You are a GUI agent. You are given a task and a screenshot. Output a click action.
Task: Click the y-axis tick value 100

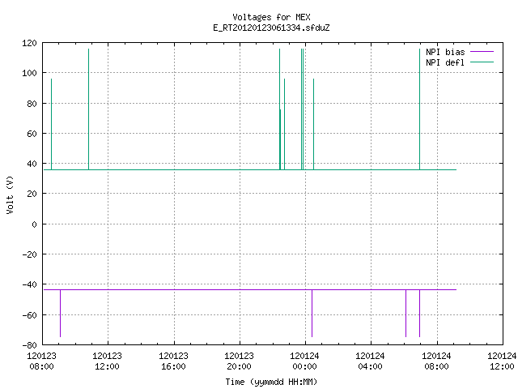pyautogui.click(x=29, y=73)
